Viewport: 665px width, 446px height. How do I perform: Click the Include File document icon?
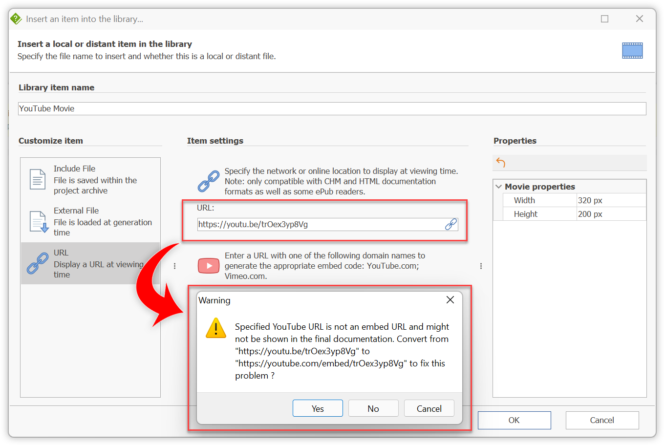(x=38, y=179)
